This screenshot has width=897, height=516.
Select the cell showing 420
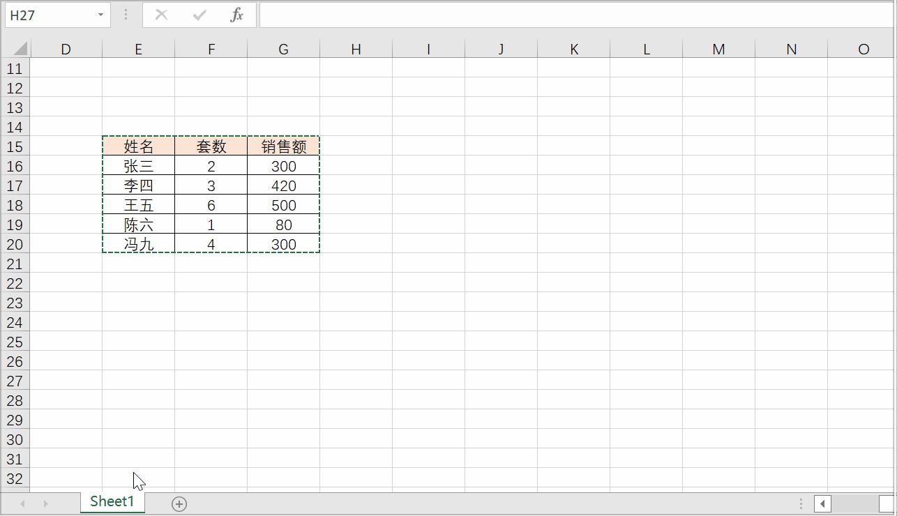[x=283, y=185]
